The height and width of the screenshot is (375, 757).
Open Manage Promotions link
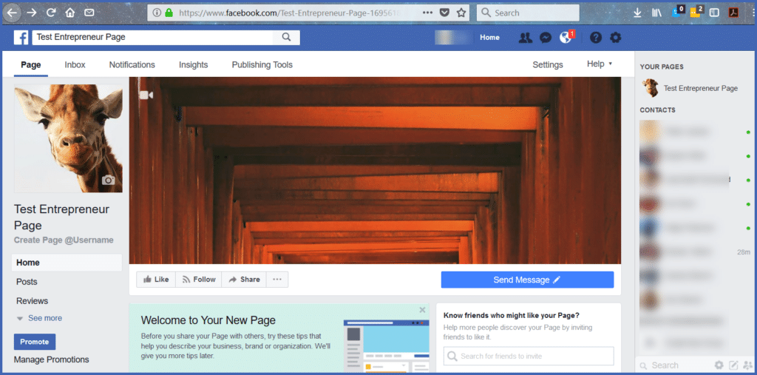52,359
